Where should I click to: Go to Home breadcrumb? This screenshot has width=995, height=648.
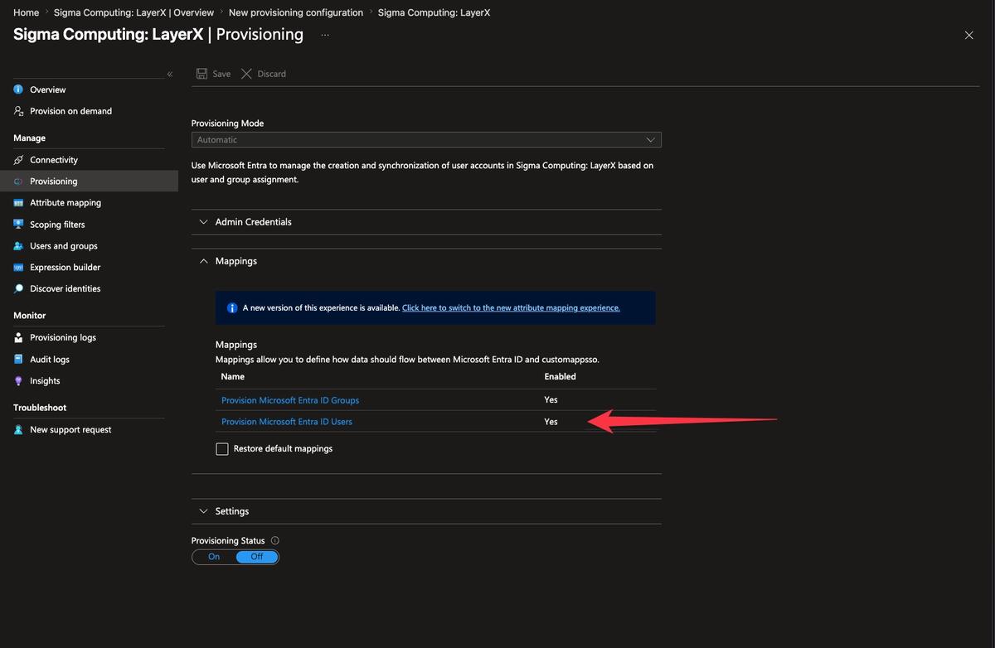pyautogui.click(x=27, y=12)
